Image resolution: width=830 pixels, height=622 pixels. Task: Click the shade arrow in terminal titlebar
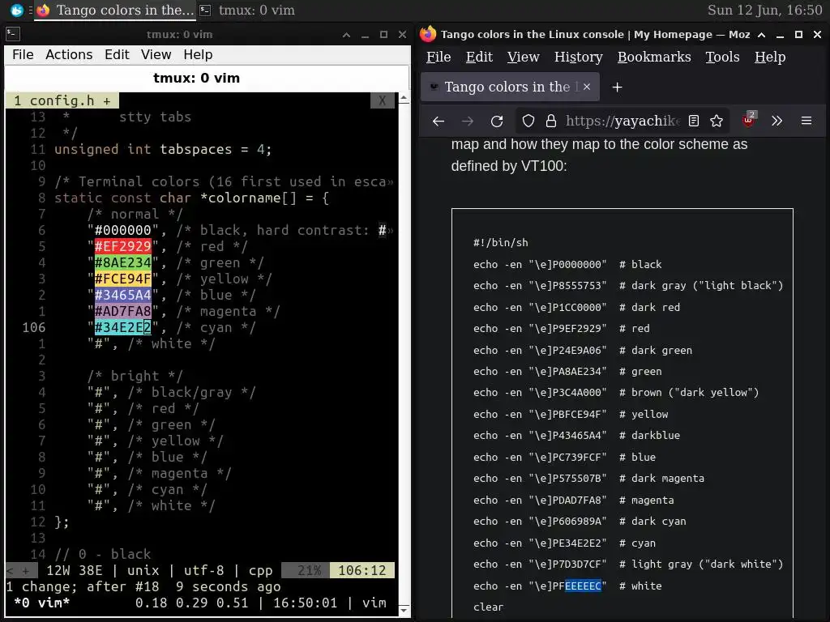pos(346,35)
